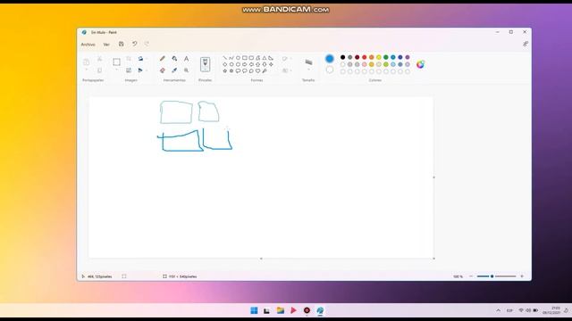Show hidden tray icons chevron
Screen dimensions: 572x321
[498, 310]
